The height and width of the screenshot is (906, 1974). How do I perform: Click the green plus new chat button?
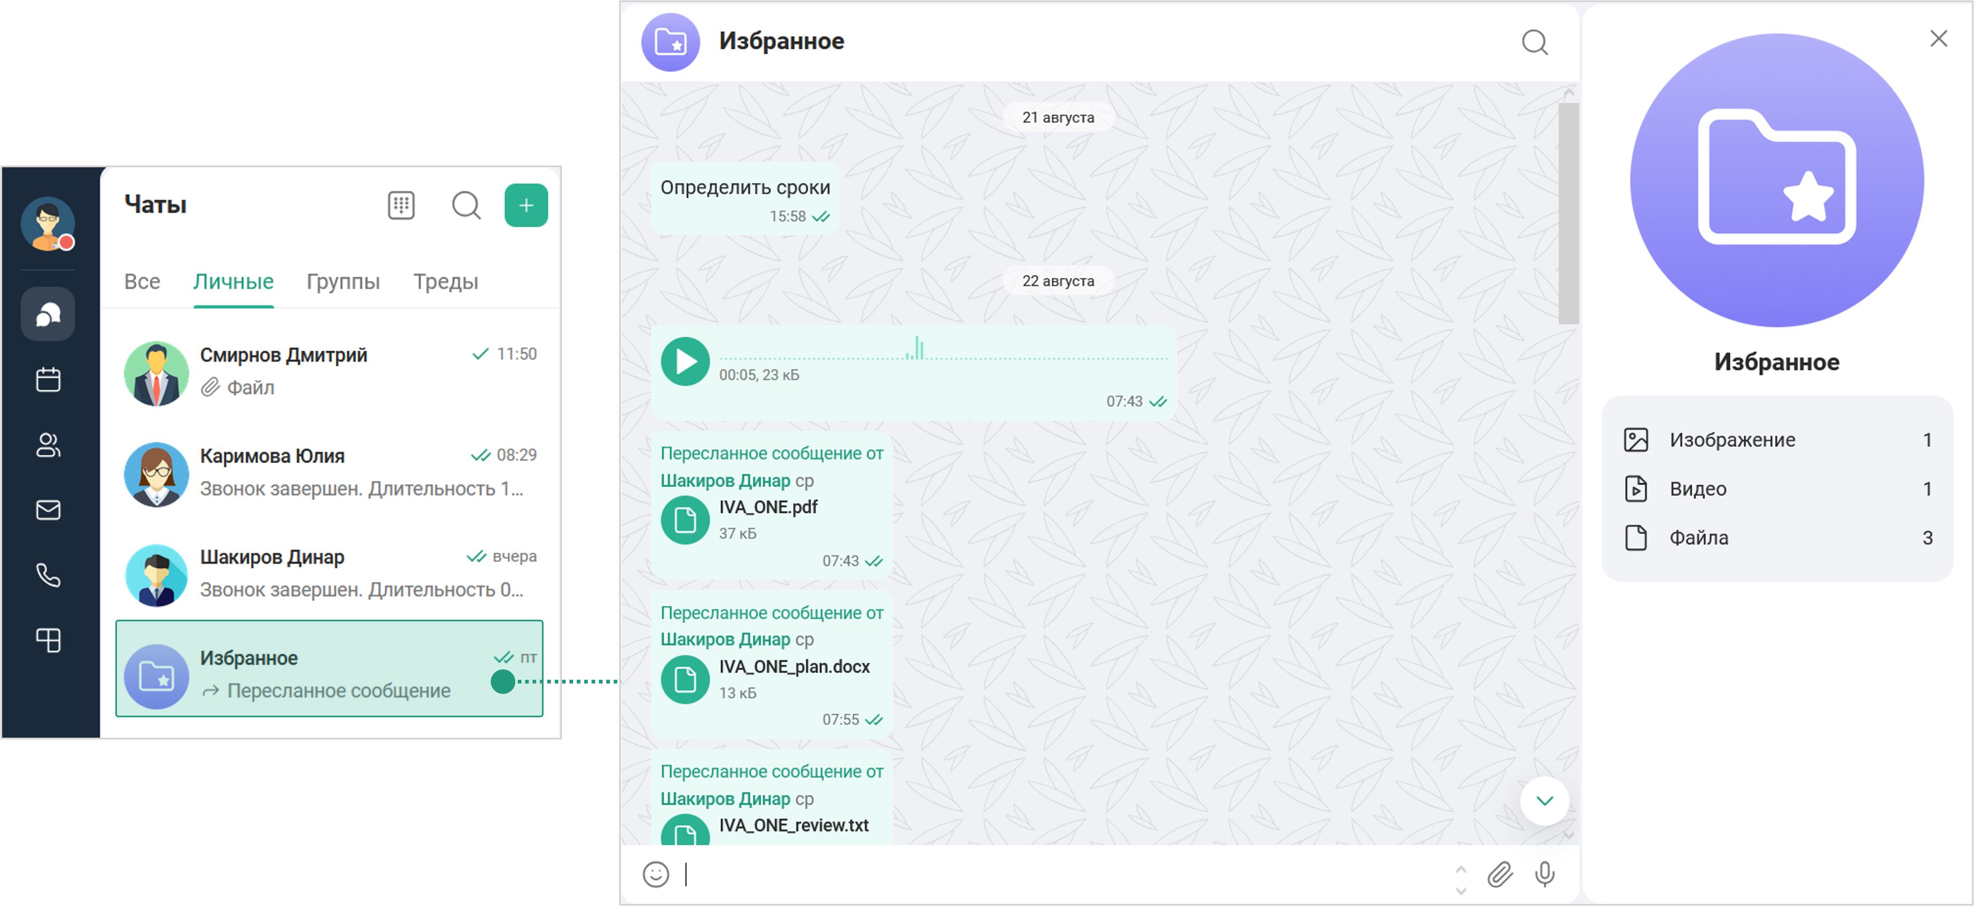(x=526, y=205)
